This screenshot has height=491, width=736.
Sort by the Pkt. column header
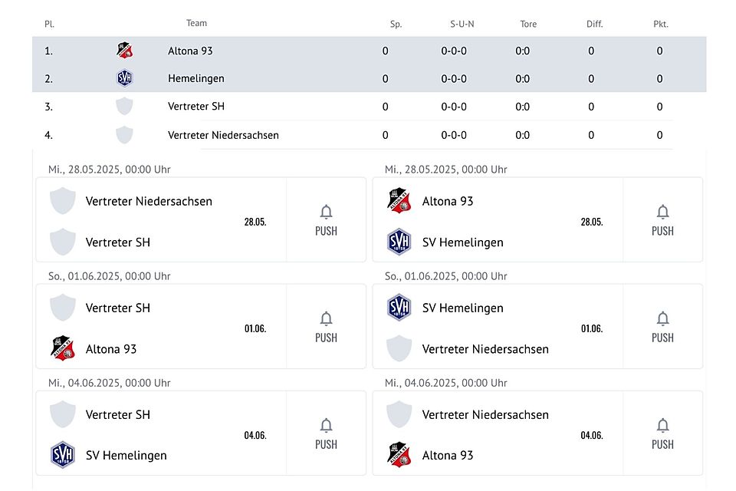coord(660,24)
